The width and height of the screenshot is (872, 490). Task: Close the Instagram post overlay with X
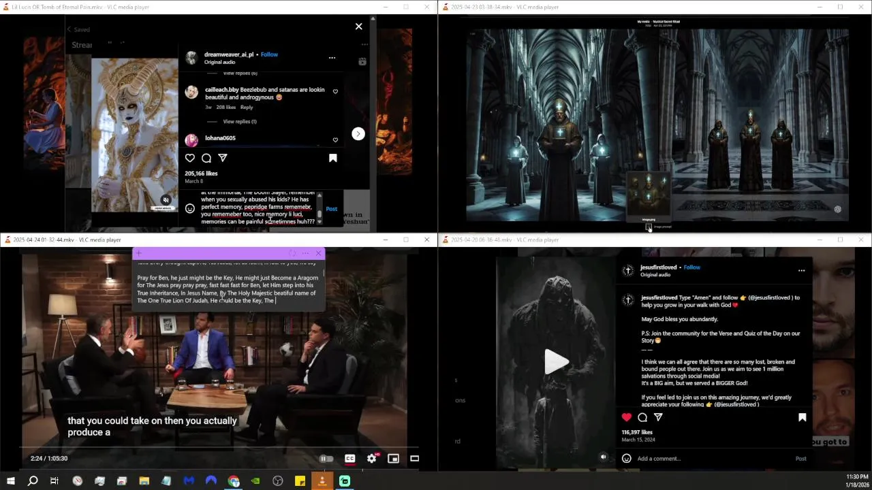click(x=359, y=27)
